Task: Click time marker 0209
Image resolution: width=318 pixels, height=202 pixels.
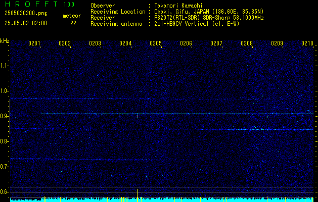Action: point(277,43)
